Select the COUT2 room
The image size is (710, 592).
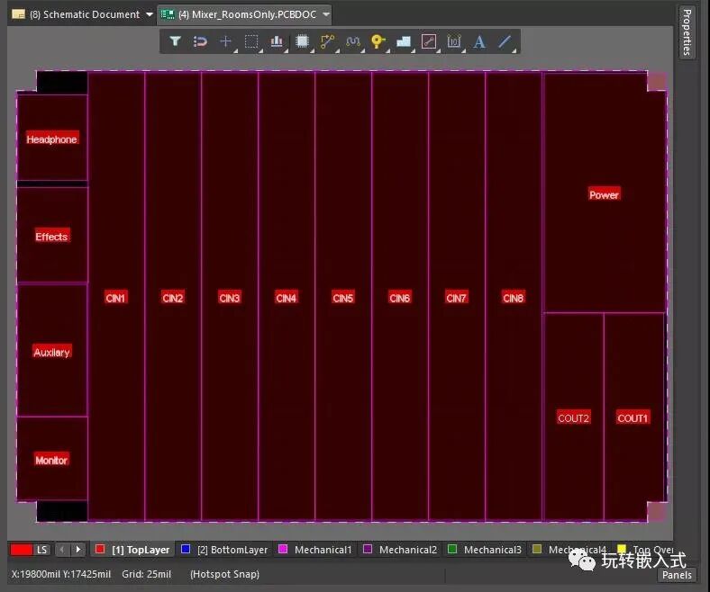(x=573, y=417)
